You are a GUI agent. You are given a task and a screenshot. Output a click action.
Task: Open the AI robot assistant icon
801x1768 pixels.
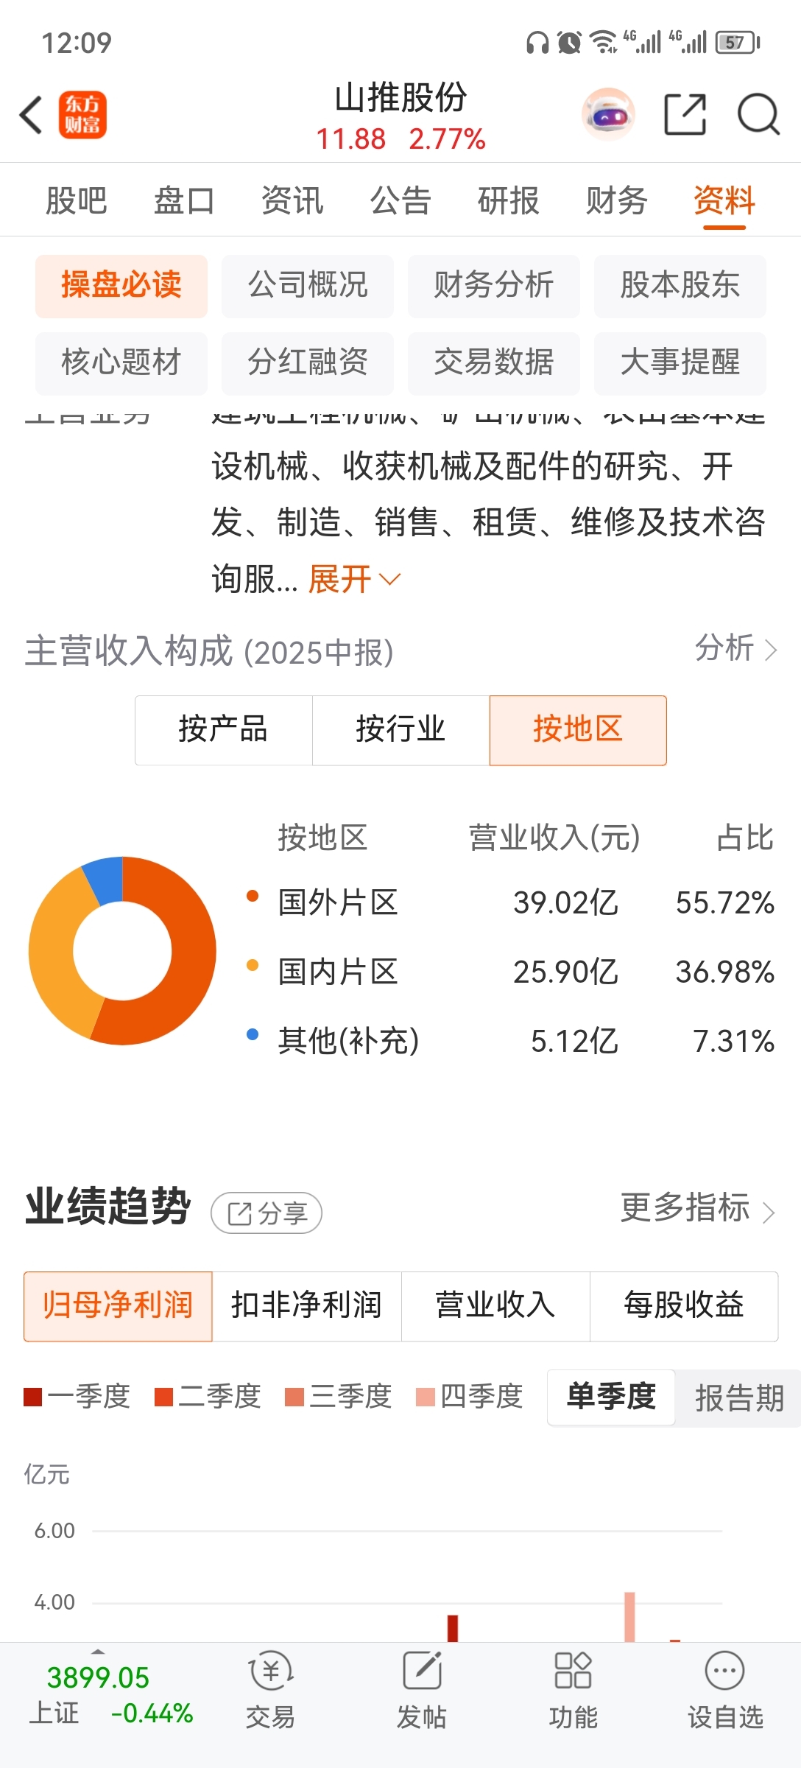pyautogui.click(x=608, y=115)
